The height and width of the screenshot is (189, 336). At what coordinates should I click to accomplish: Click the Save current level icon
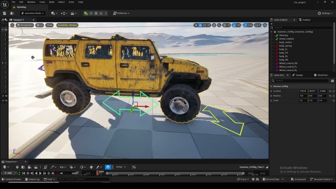point(4,13)
